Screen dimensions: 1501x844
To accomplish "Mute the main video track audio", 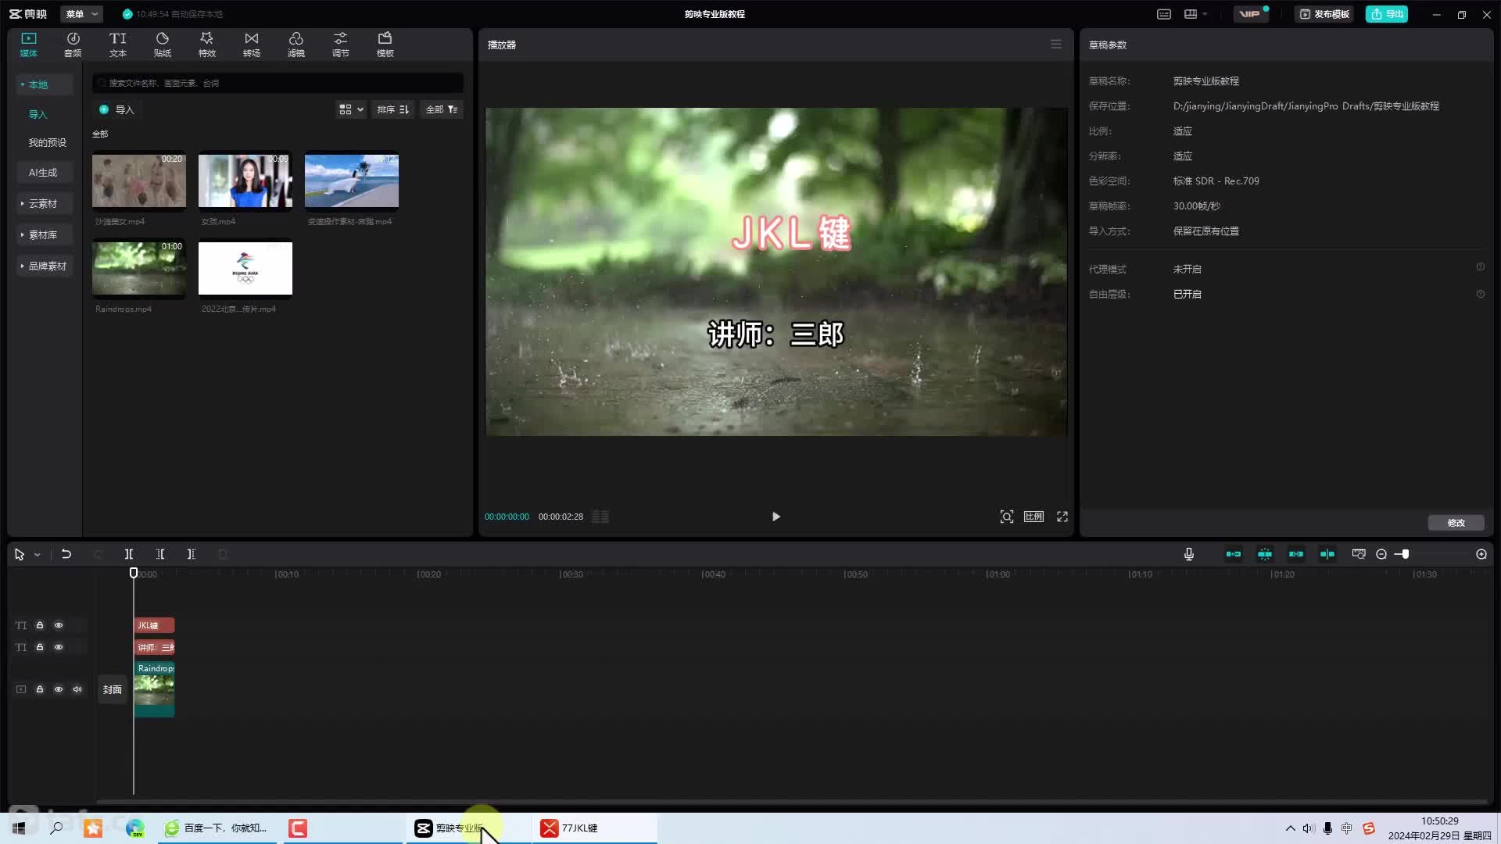I will [77, 689].
